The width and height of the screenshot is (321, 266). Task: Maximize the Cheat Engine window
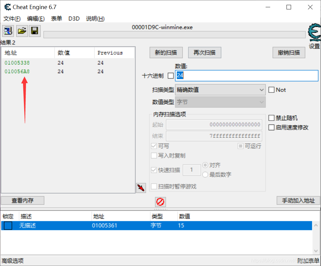[289, 7]
